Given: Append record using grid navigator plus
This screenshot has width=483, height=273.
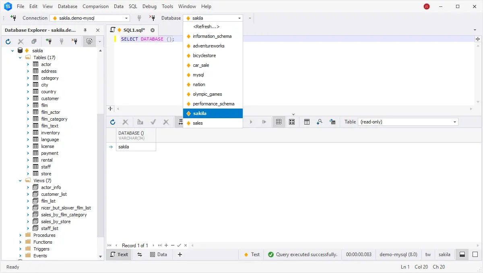Looking at the screenshot, I should click(x=166, y=245).
